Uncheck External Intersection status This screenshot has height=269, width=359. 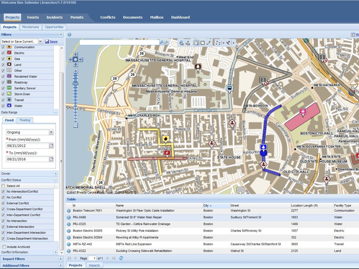[x=3, y=227]
